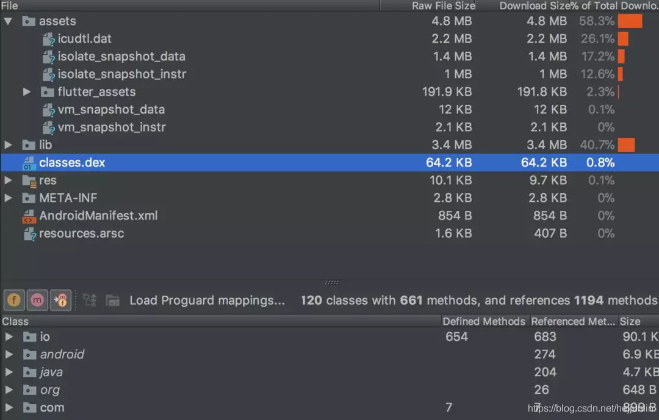Click the lib folder icon
Viewport: 659px width, 420px height.
coord(29,145)
